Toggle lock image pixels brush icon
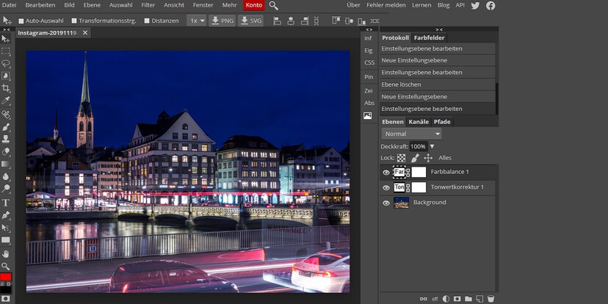Screen dimensions: 608x304 pyautogui.click(x=415, y=158)
